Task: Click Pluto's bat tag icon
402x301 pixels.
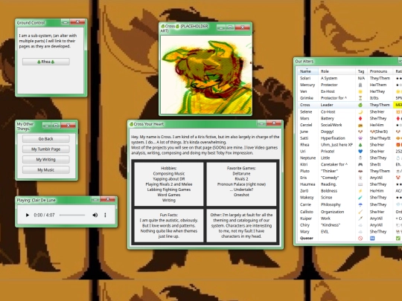Action: pyautogui.click(x=360, y=171)
